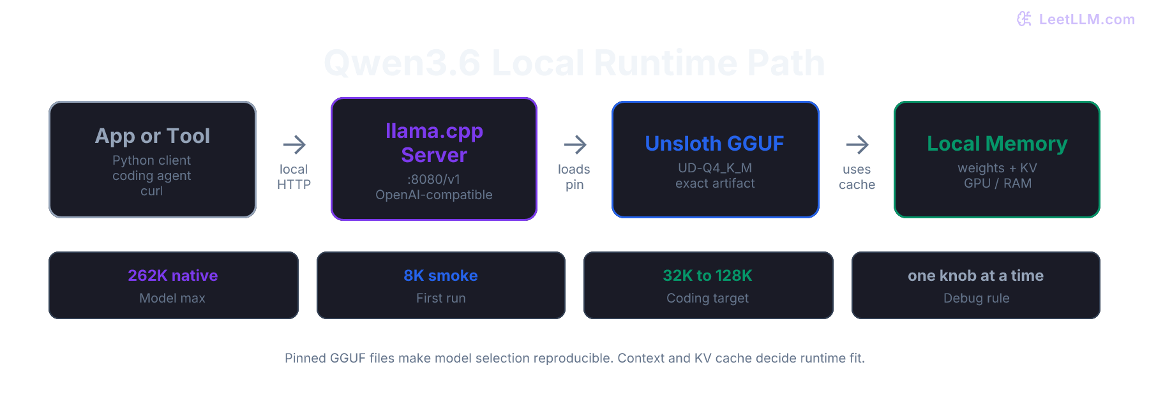This screenshot has width=1149, height=397.
Task: Click the 'weights + KV' text
Action: tap(997, 168)
